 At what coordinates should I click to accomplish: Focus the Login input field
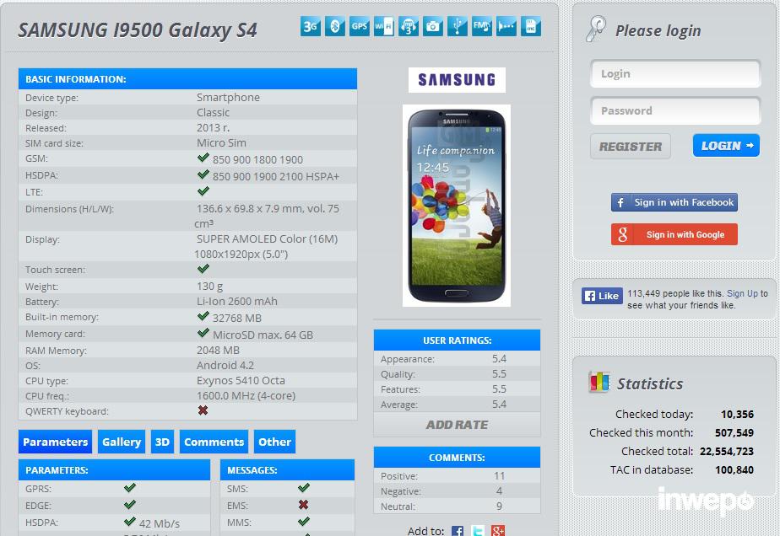pyautogui.click(x=675, y=74)
